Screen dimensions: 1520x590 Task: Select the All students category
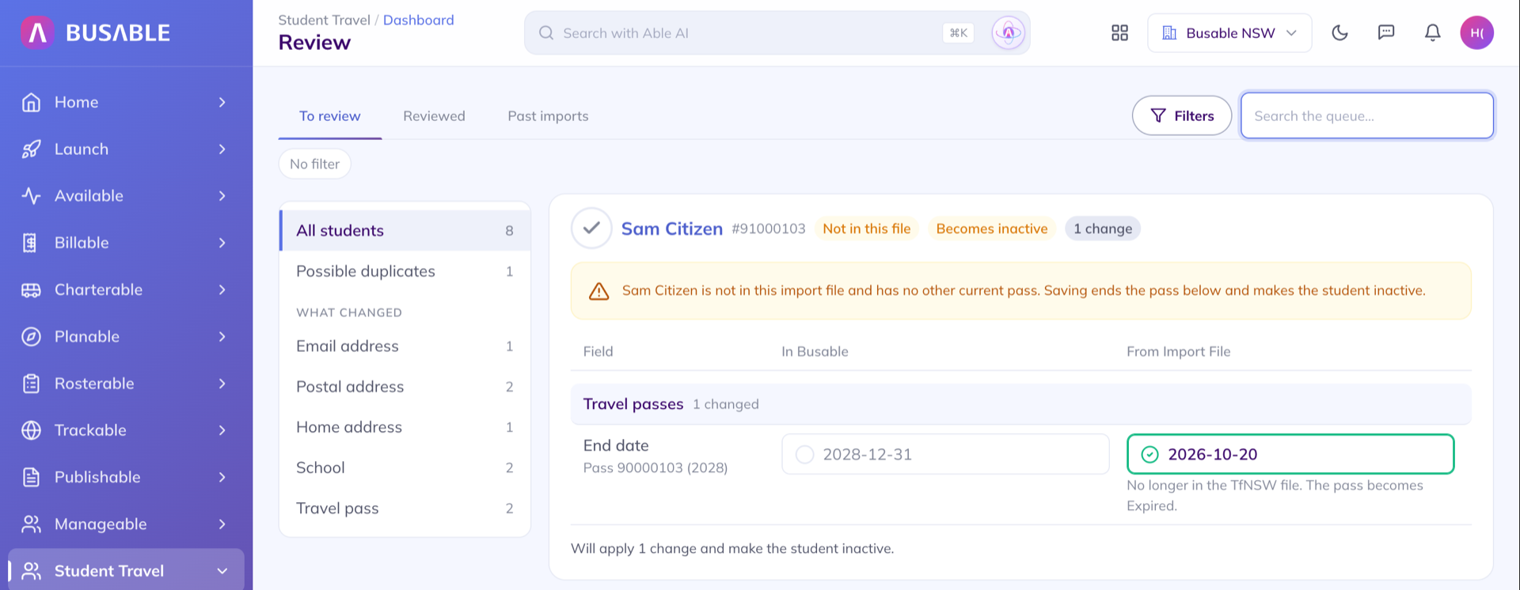(x=405, y=230)
